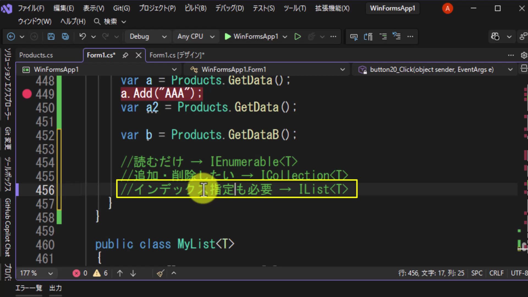Click the Navigate Backward circle arrow icon
The height and width of the screenshot is (297, 528).
(11, 36)
